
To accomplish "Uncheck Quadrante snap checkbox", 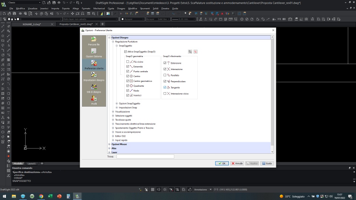I will [x=128, y=86].
